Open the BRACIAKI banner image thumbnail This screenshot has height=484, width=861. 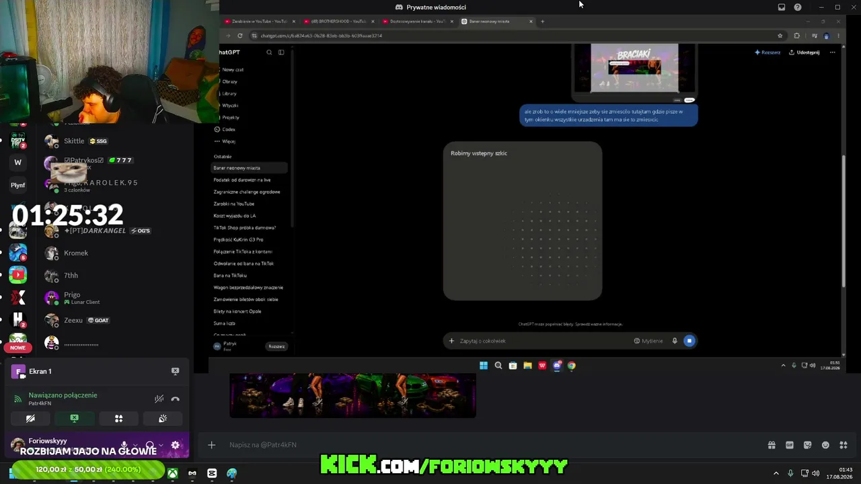pos(634,68)
